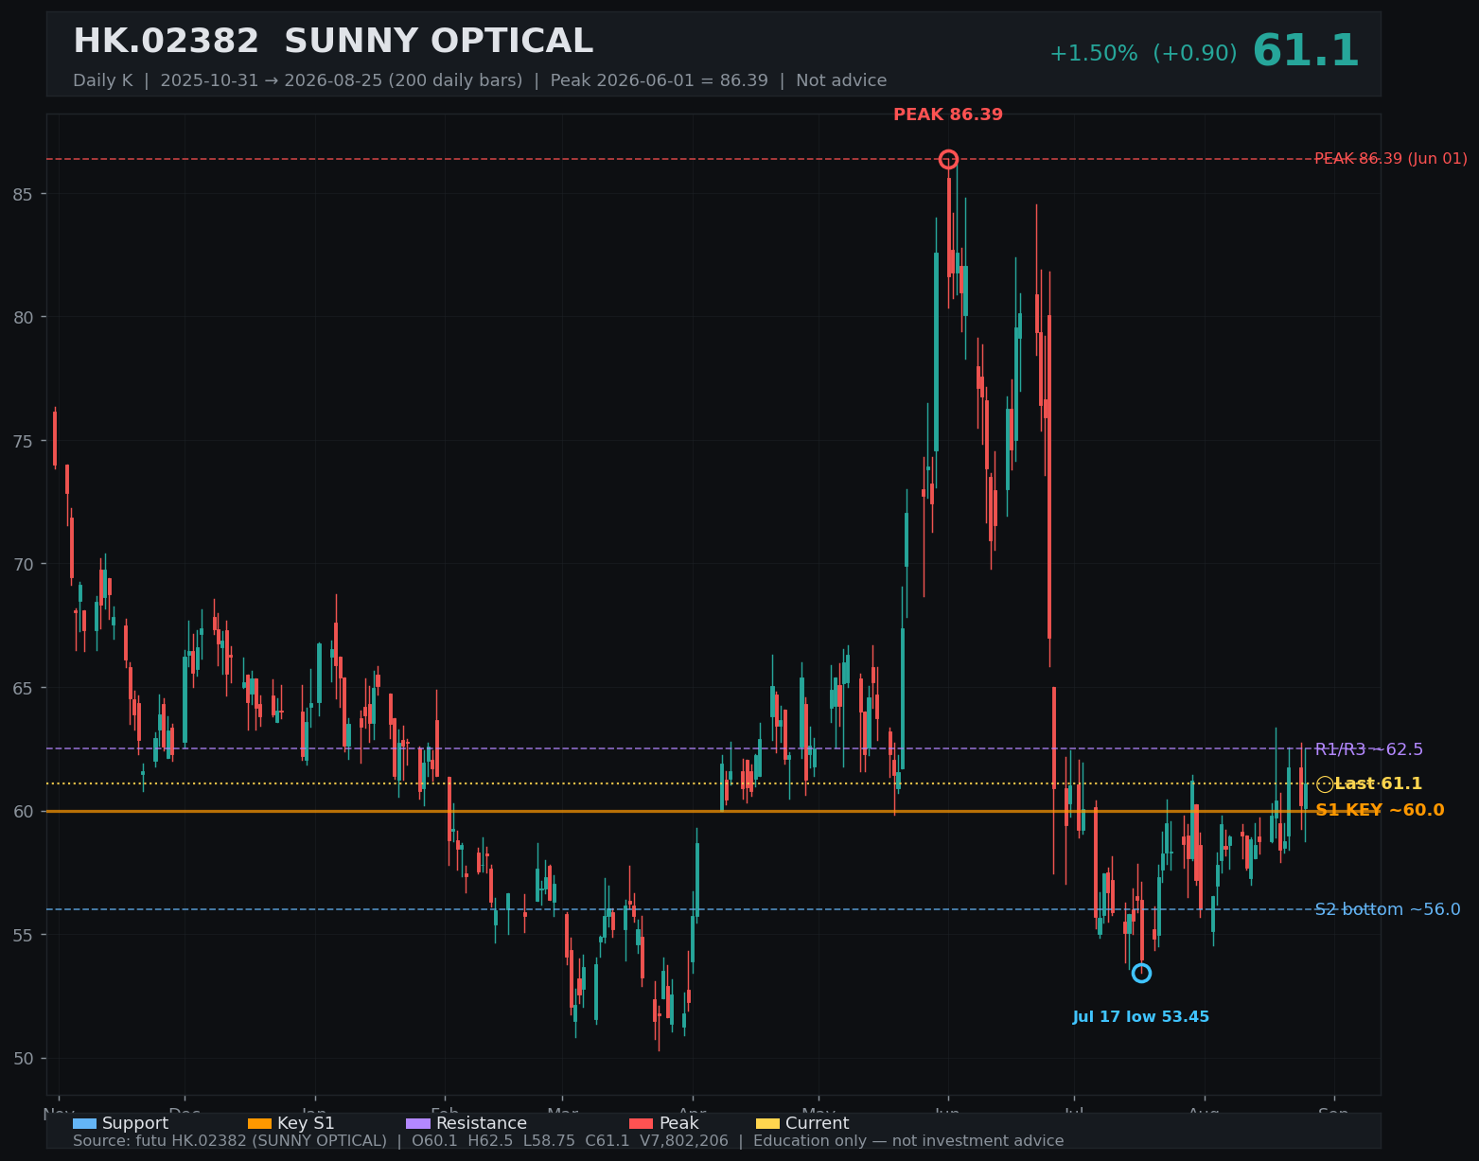The height and width of the screenshot is (1161, 1479).
Task: Click the red peak circle marker at 86.39
Action: click(x=948, y=159)
